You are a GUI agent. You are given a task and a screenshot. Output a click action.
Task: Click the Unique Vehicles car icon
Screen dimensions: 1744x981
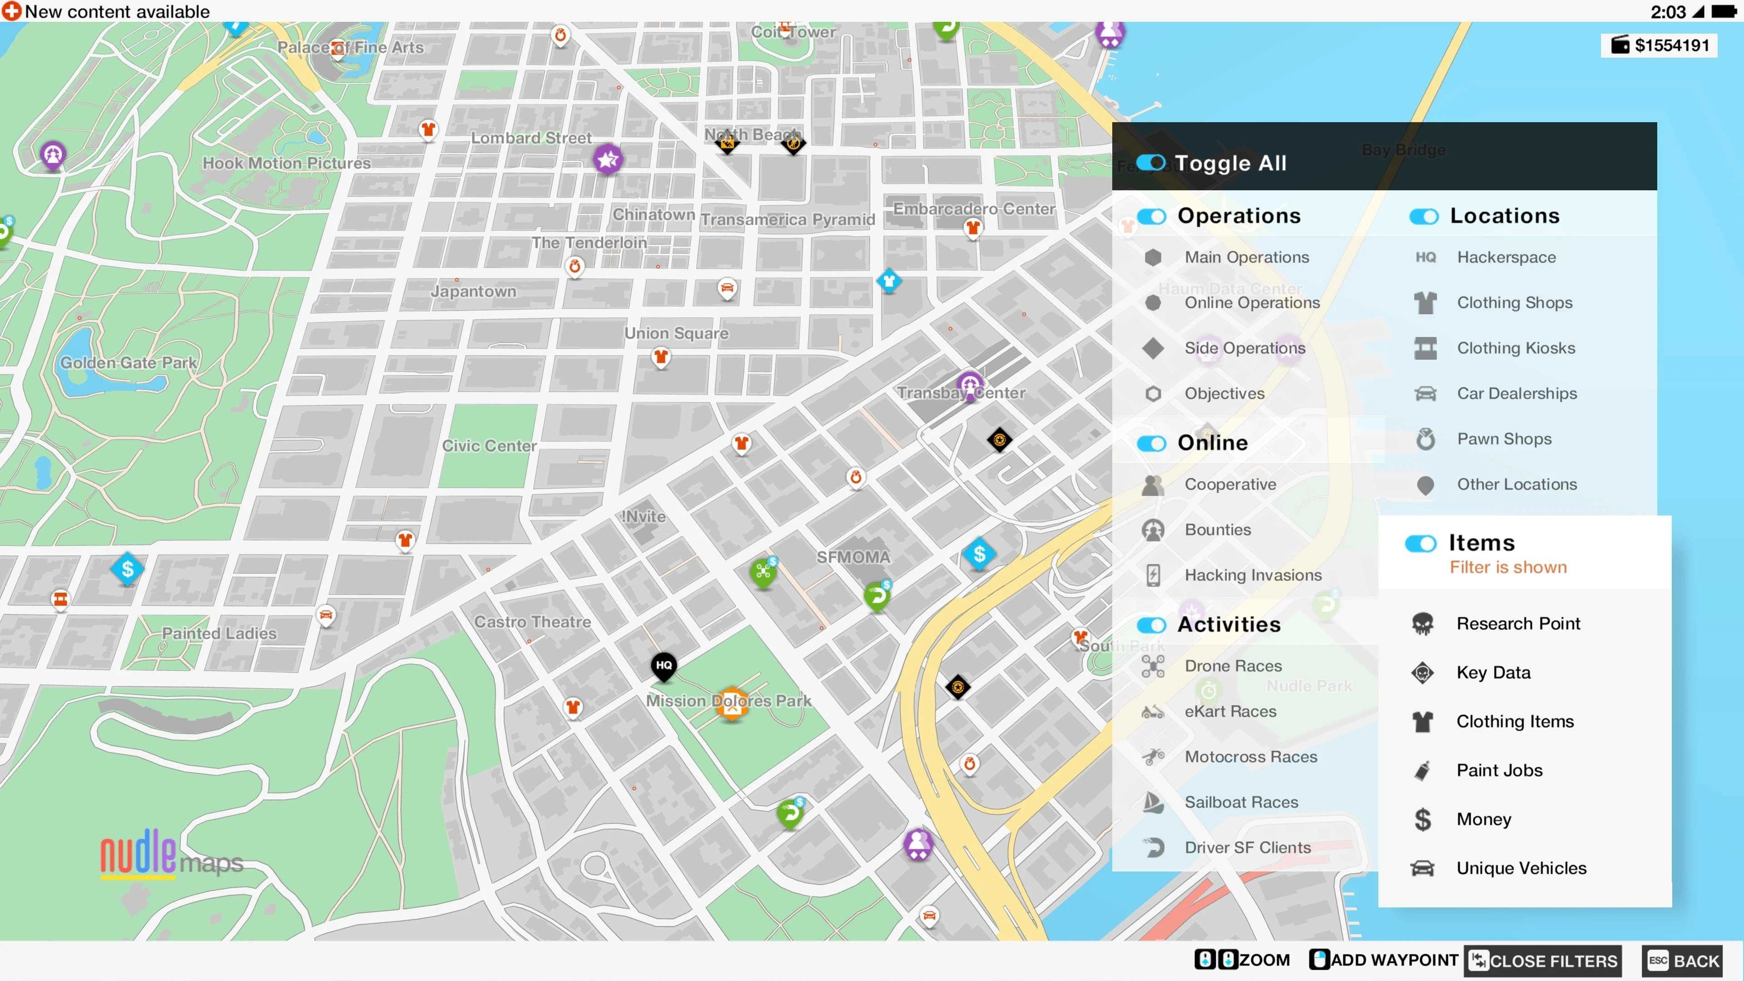tap(1422, 868)
